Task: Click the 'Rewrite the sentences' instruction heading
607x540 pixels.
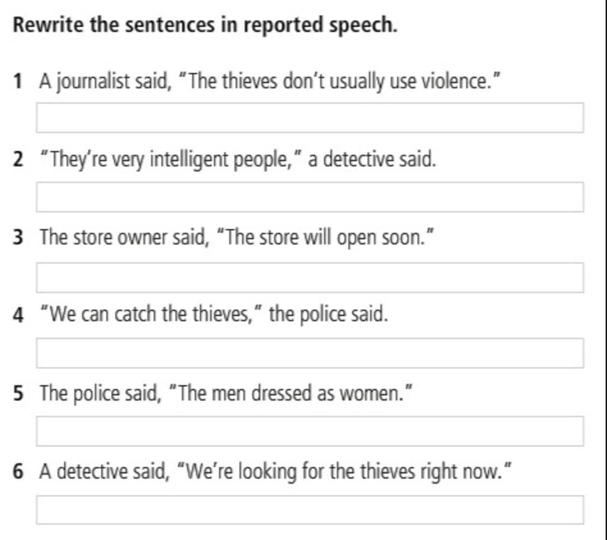Action: click(x=205, y=25)
